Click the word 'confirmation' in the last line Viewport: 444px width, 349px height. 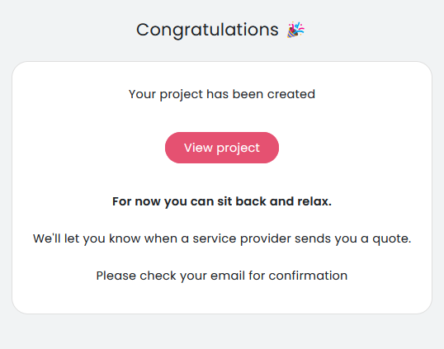[x=308, y=276]
